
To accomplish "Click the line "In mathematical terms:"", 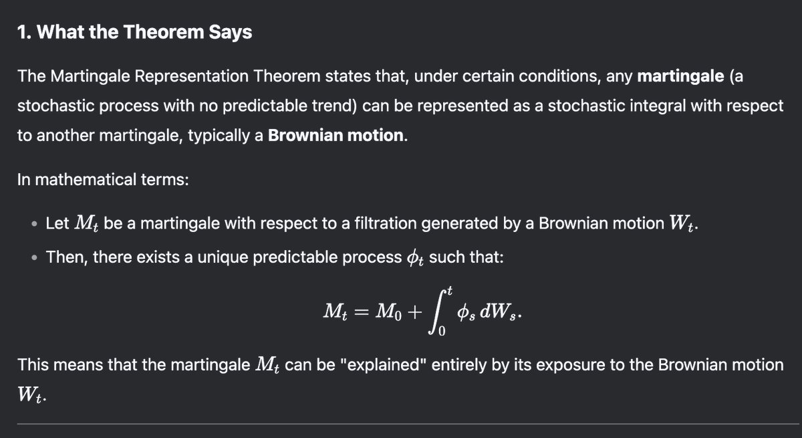I will tap(102, 181).
